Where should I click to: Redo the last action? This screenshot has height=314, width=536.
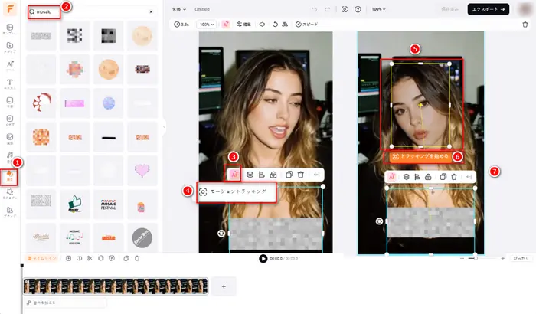click(x=327, y=9)
